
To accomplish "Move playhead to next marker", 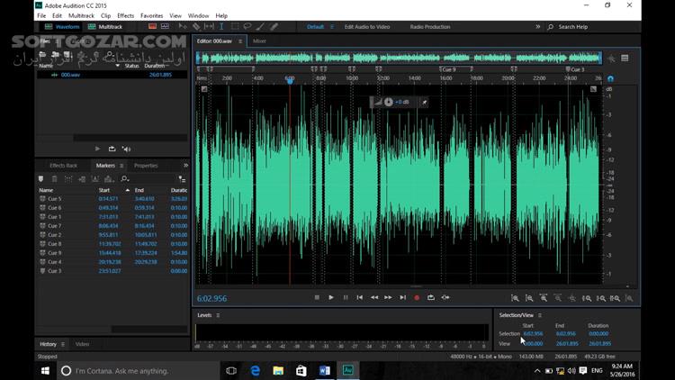I will 402,297.
